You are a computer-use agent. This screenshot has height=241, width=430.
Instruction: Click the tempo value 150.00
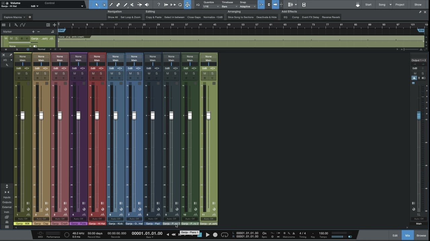pos(324,233)
